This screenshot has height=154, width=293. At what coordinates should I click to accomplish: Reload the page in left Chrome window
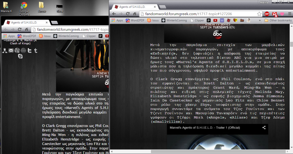coord(20,30)
